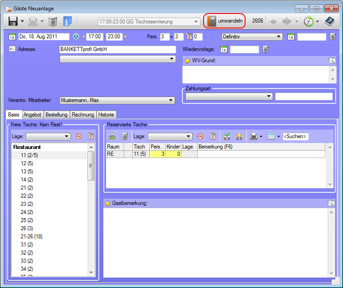Toggle non-smoking filter in Freie Tische
This screenshot has height=288, width=343.
coord(79,136)
